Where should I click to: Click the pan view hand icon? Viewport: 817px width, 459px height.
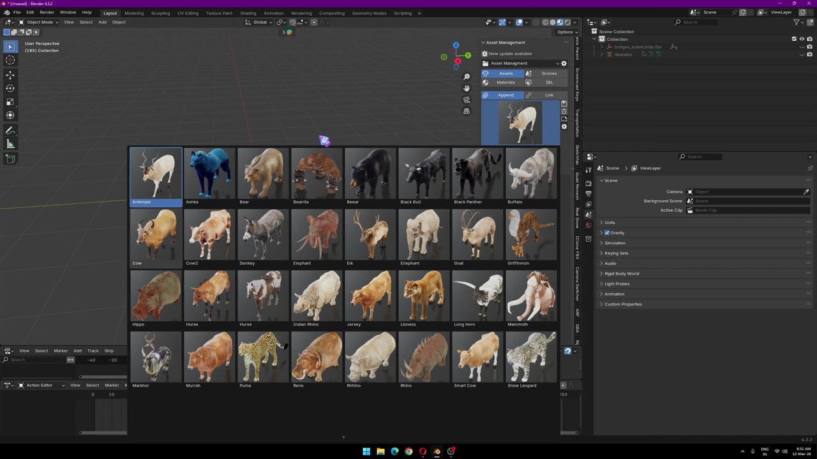pos(467,88)
